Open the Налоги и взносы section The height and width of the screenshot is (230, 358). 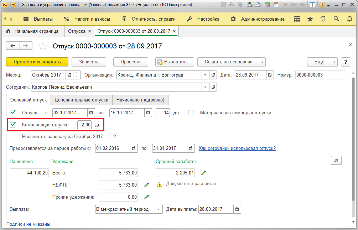(87, 19)
